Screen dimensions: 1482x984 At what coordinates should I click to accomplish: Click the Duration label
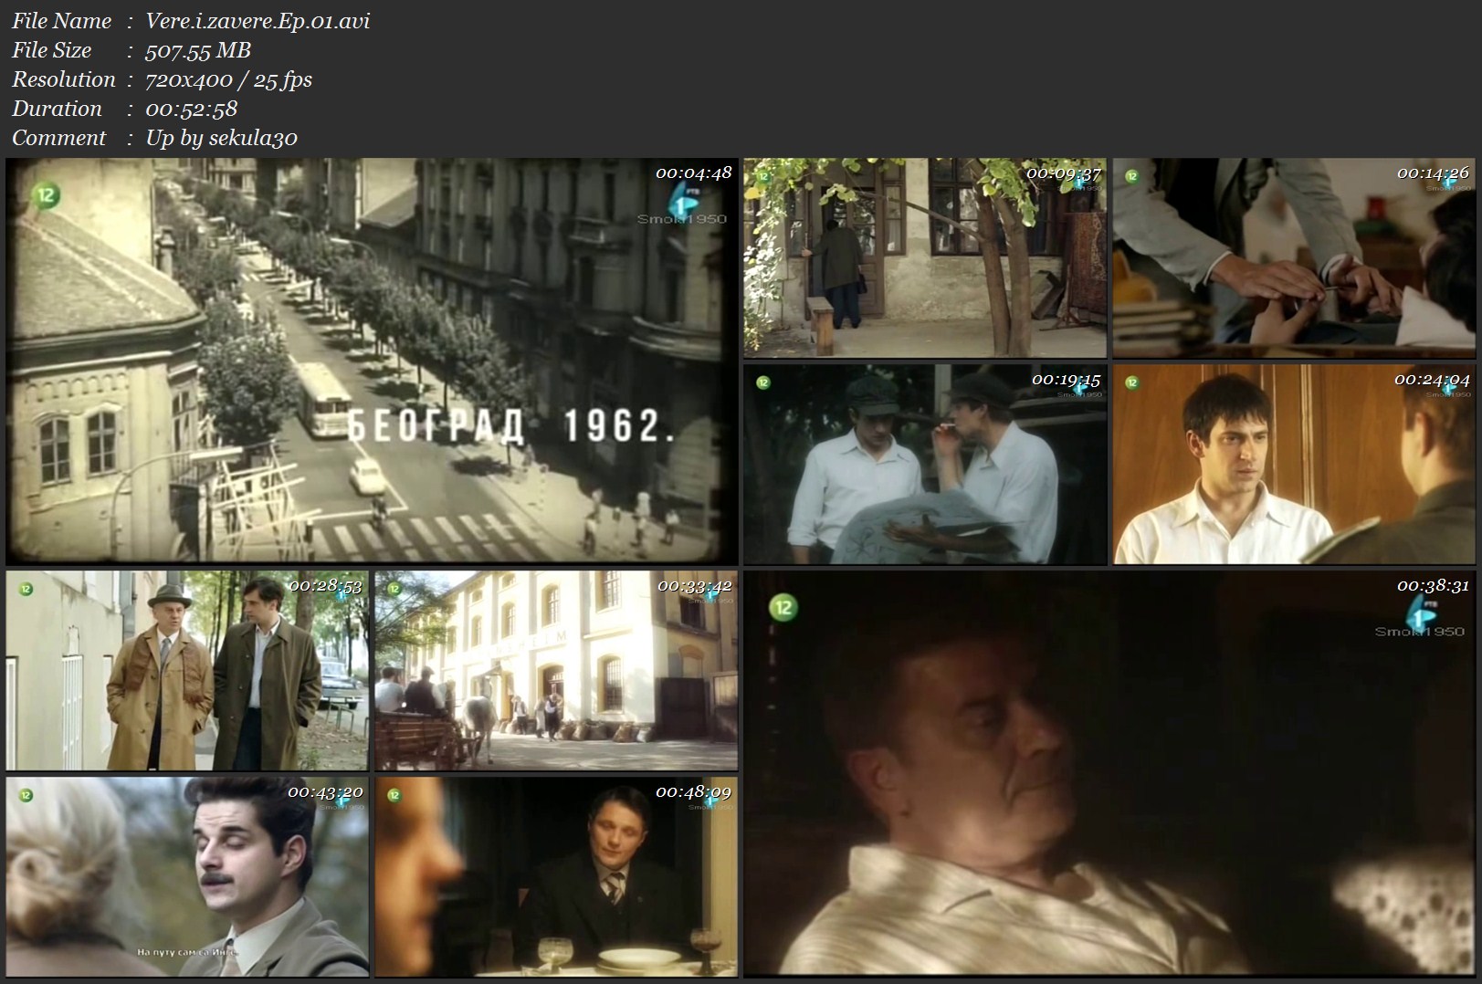57,109
